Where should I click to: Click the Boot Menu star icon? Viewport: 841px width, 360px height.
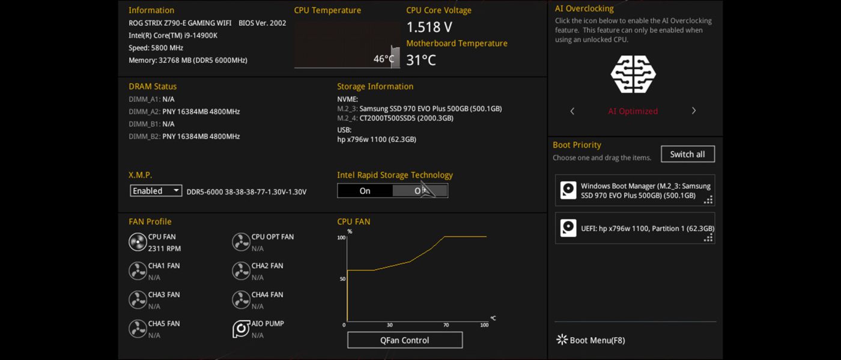[x=562, y=340]
